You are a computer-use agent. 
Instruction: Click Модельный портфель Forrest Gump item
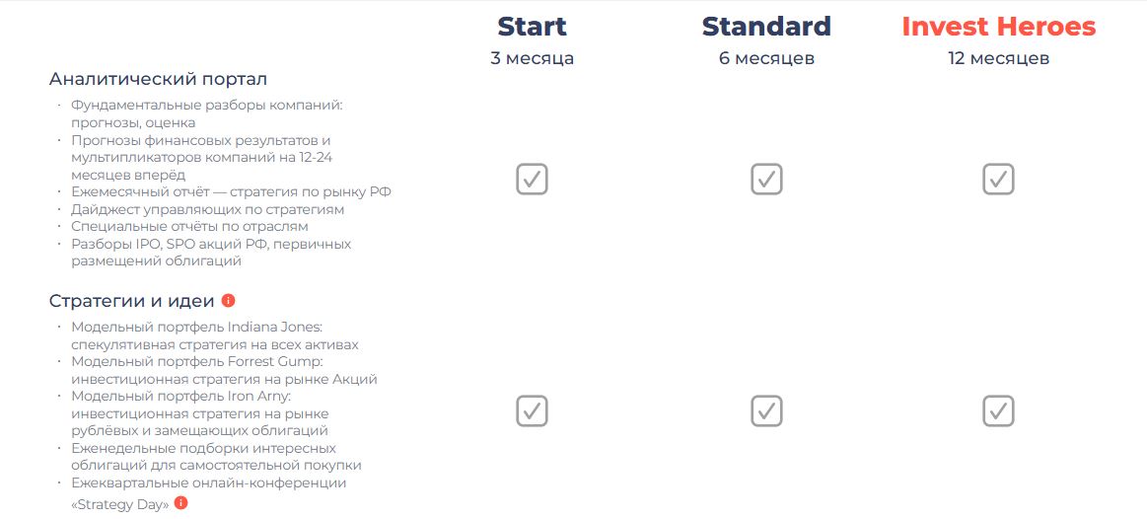click(224, 370)
